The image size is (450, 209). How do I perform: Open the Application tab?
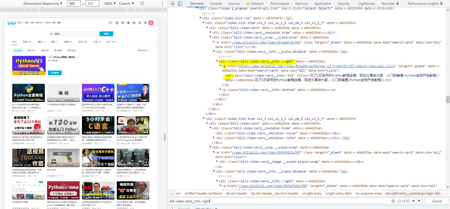323,4
